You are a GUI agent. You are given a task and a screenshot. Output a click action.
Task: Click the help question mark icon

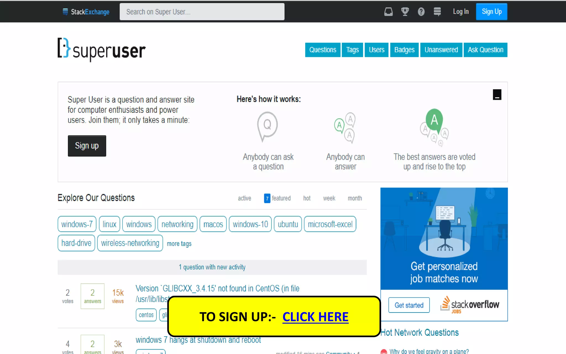[x=421, y=12]
